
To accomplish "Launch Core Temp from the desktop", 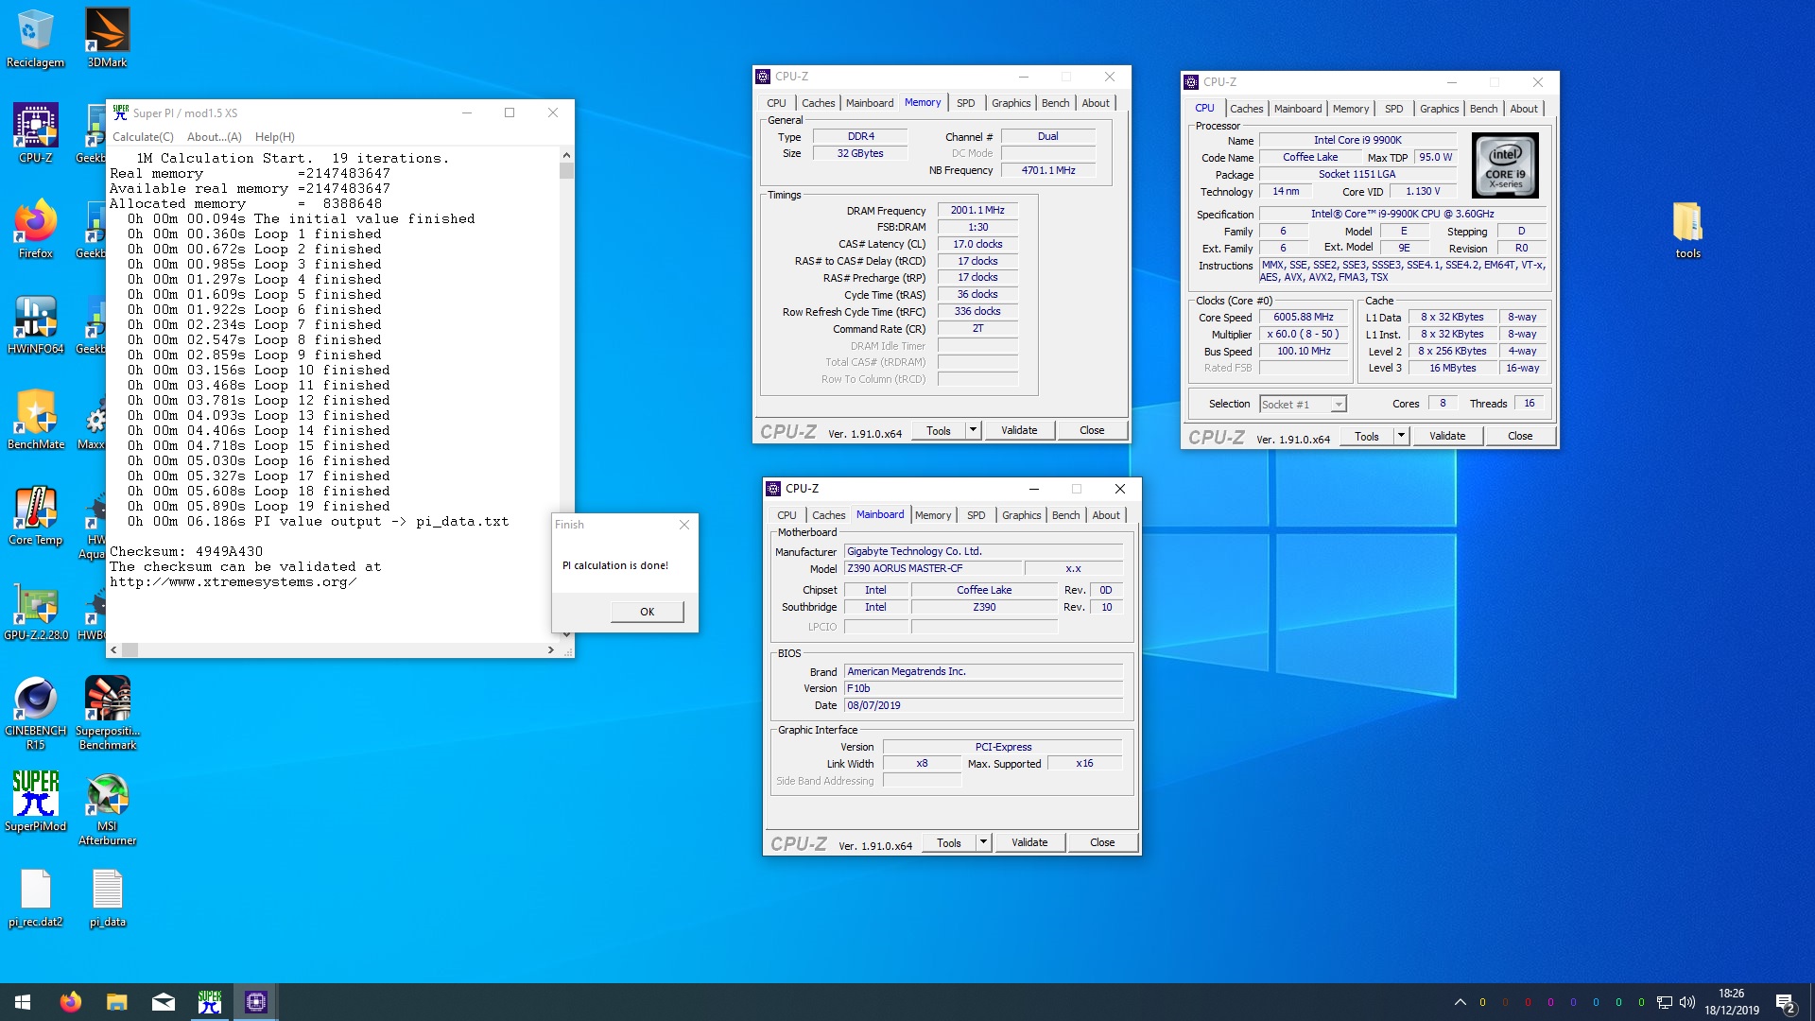I will click(x=35, y=515).
